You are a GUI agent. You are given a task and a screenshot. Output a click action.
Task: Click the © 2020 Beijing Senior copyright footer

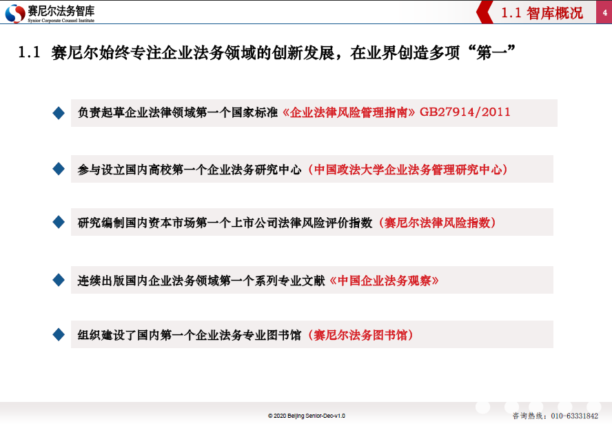pyautogui.click(x=307, y=416)
